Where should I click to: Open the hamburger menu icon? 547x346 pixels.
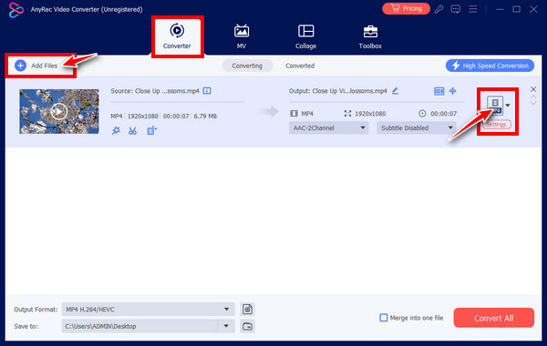coord(472,9)
